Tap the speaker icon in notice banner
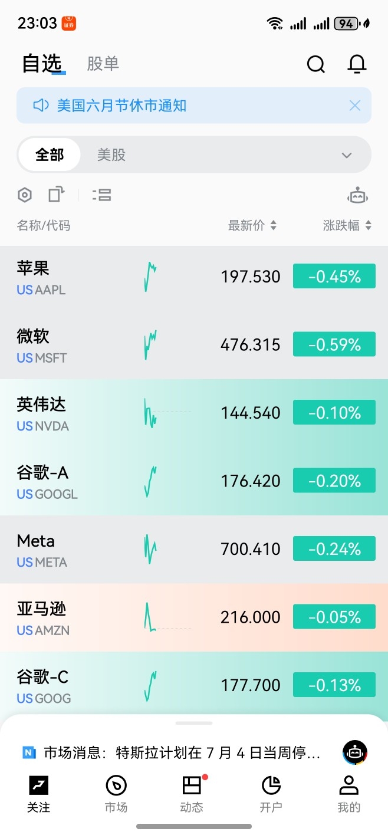Screen dimensions: 388x835 (x=41, y=106)
